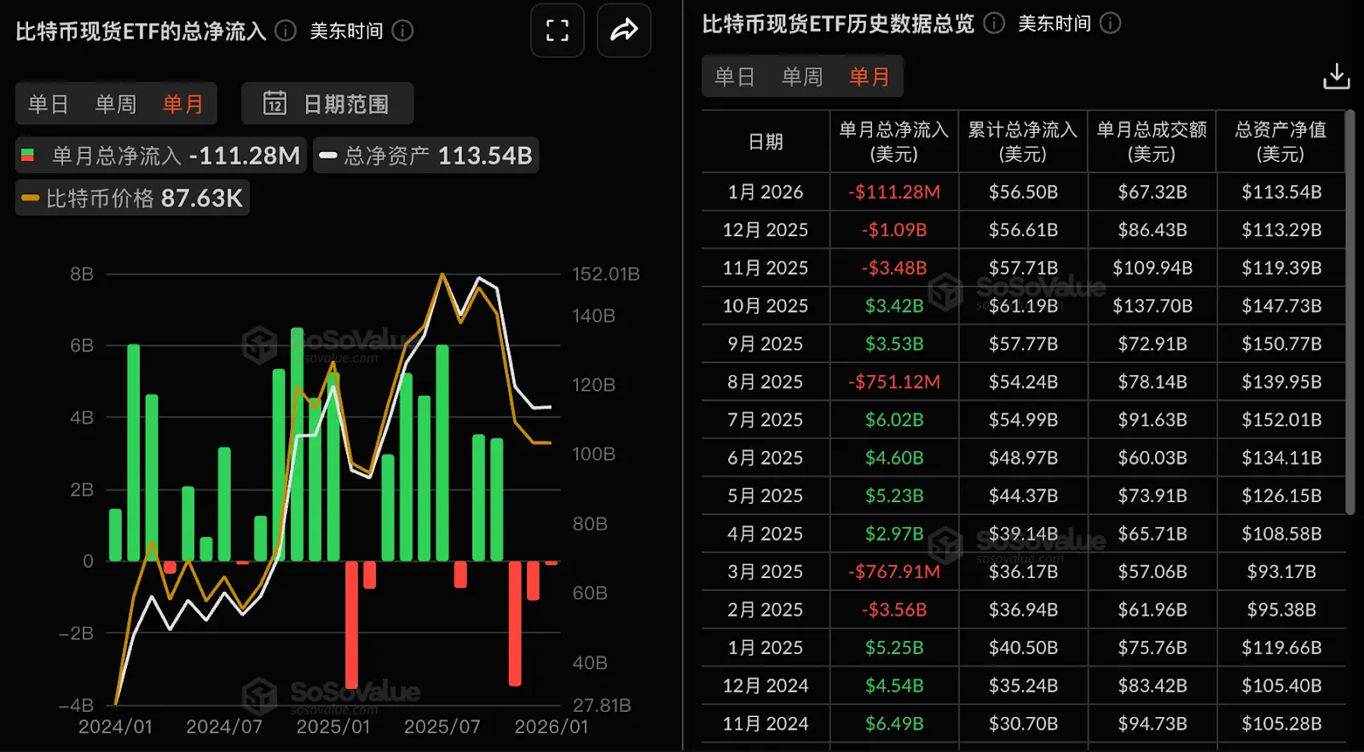Click the fullscreen expand chart icon
The image size is (1364, 752).
pos(557,32)
